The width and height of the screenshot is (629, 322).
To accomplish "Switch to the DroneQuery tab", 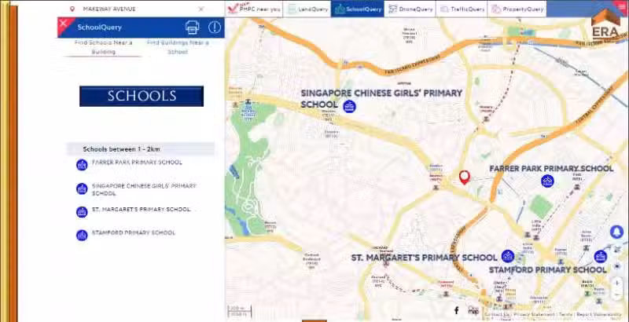I will 410,9.
